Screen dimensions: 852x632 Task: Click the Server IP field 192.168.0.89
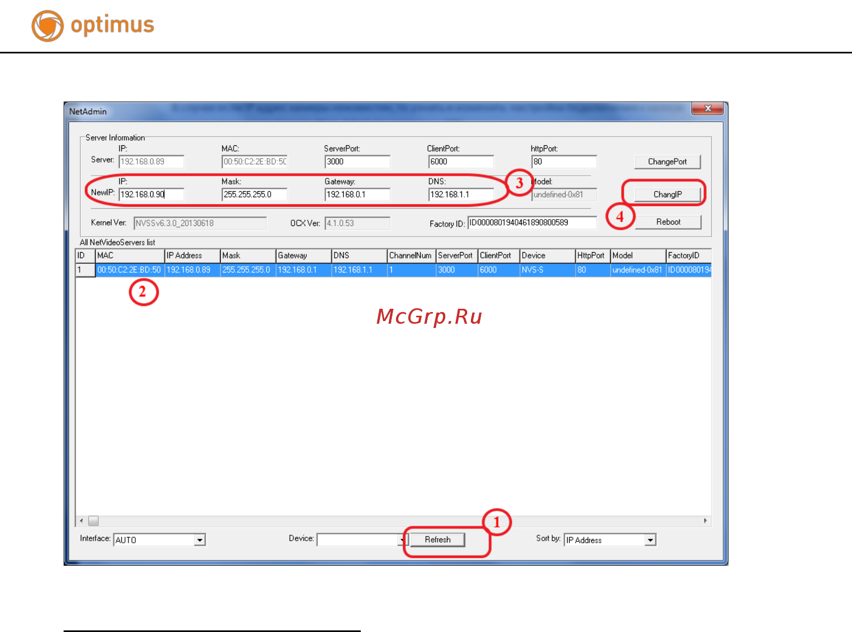coord(151,161)
